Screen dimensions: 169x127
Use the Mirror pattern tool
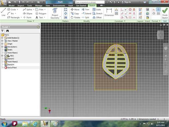(x=65, y=17)
